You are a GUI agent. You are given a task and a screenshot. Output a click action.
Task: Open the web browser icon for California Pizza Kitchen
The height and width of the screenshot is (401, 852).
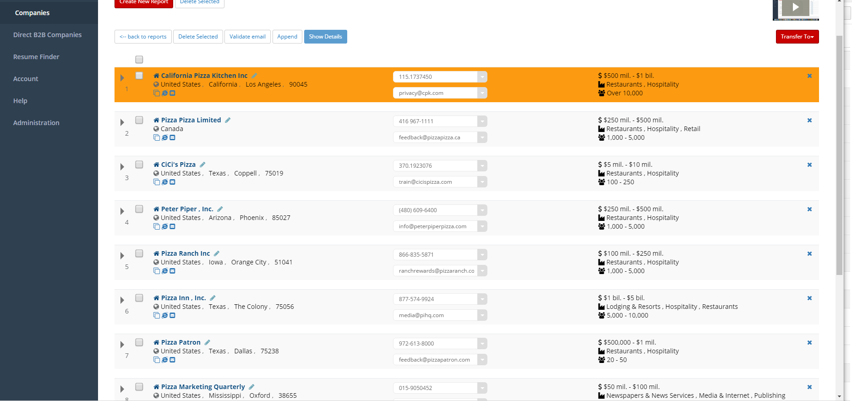(164, 93)
